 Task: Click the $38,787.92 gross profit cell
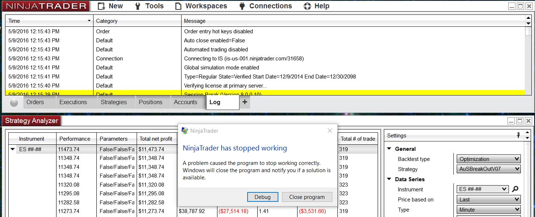point(197,211)
